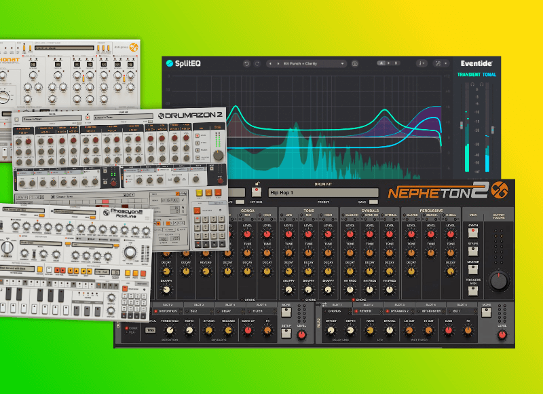The image size is (543, 394).
Task: Click the shift left arrow in Phoscyon 2
Action: (84, 271)
